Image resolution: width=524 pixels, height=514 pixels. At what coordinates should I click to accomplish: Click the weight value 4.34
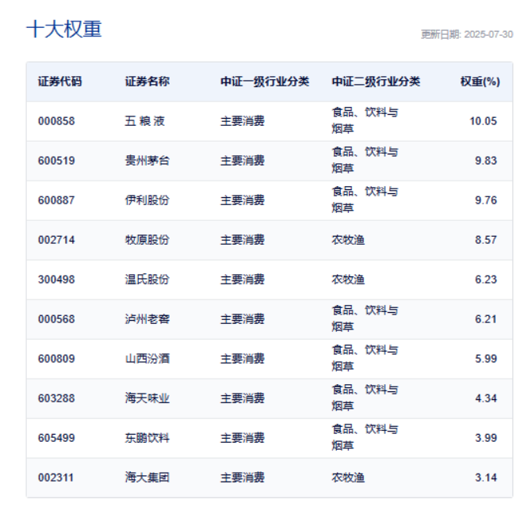click(486, 398)
